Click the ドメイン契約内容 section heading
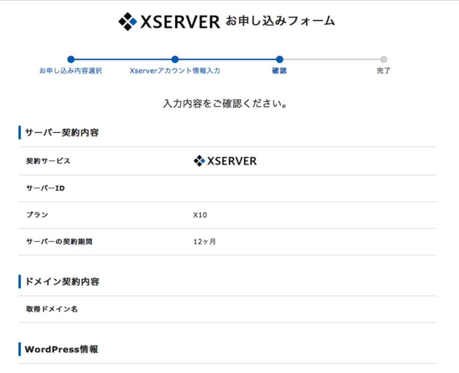This screenshot has width=459, height=373. pyautogui.click(x=62, y=282)
